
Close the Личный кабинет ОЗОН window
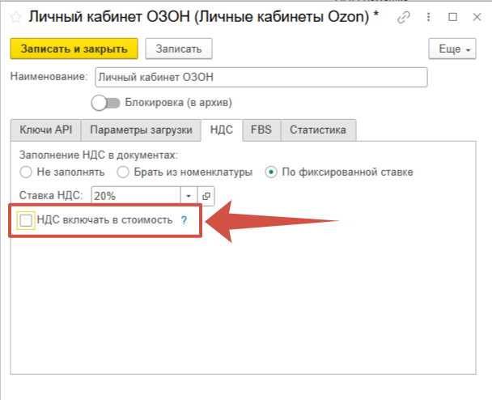pyautogui.click(x=476, y=18)
